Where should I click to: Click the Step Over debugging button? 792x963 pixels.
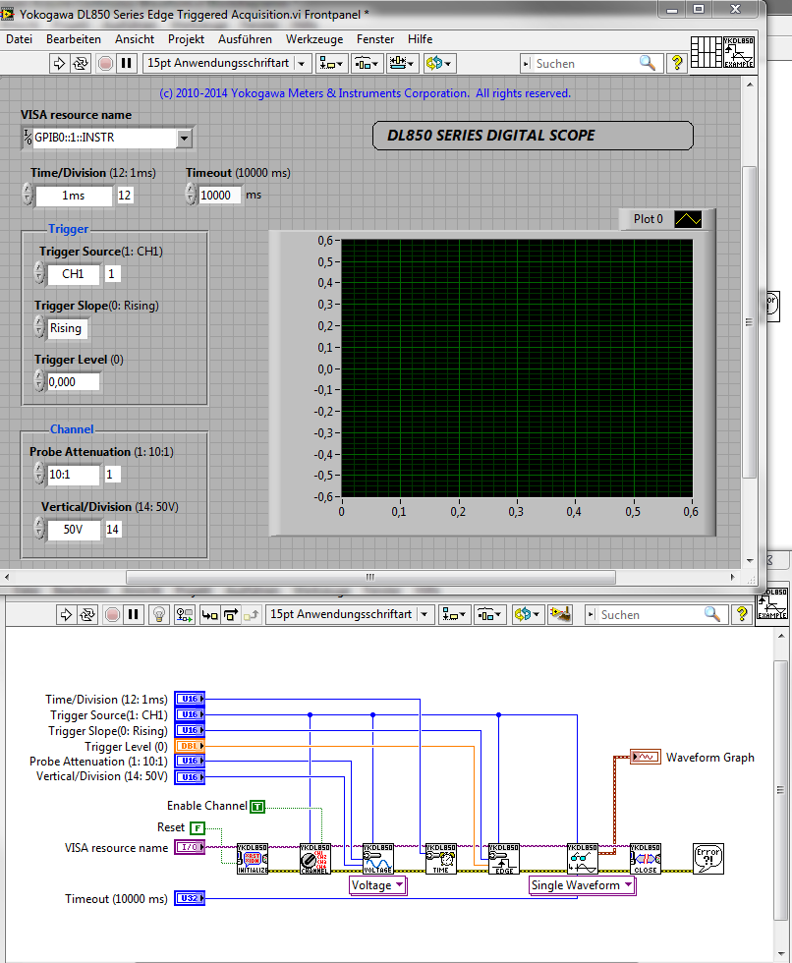(x=231, y=614)
